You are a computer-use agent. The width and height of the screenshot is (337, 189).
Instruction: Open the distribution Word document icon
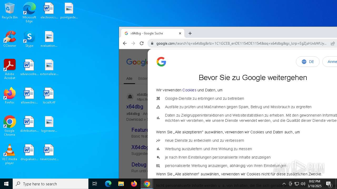29,124
